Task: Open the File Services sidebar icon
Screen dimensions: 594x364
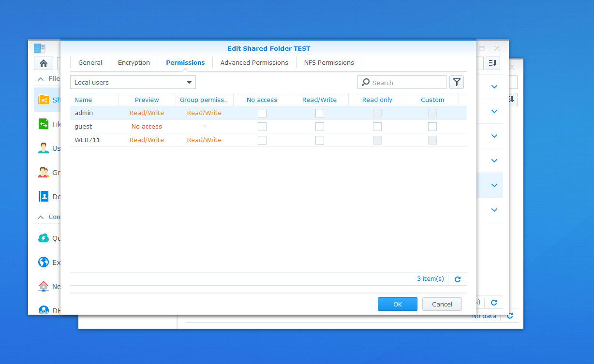Action: [x=44, y=124]
